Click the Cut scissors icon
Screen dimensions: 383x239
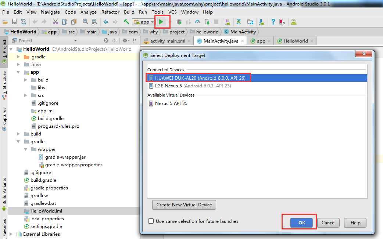(56, 22)
